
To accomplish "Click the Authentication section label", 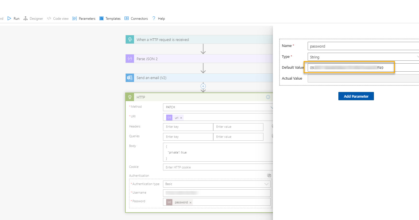I will 139,176.
